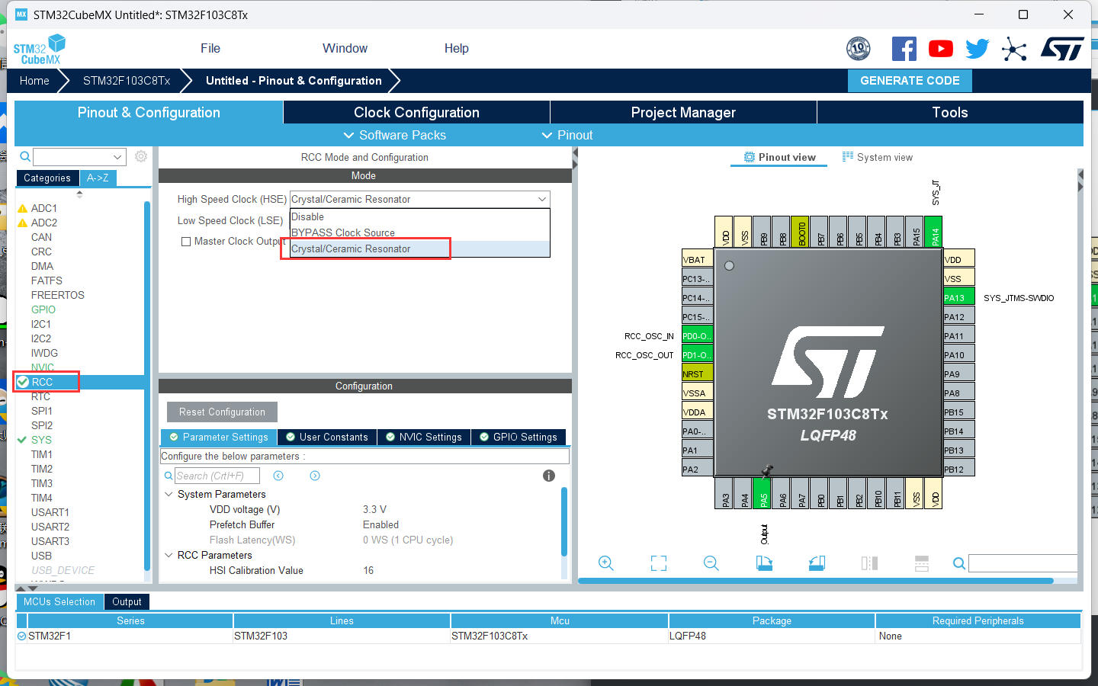Collapse the RCC Parameters group

(x=169, y=555)
